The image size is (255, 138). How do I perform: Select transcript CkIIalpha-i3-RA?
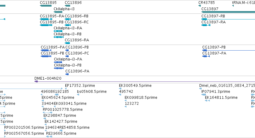point(68,28)
